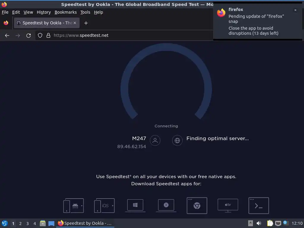Open the network connection tray icon
Screen dimensions: 304x228
[278, 223]
